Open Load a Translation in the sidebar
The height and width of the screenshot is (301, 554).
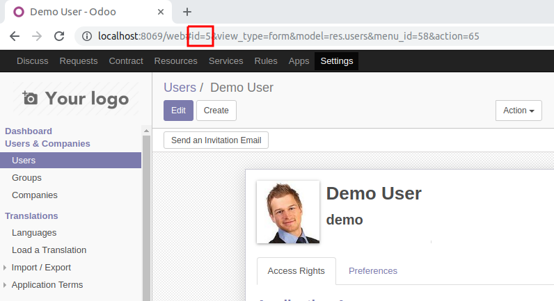click(49, 250)
